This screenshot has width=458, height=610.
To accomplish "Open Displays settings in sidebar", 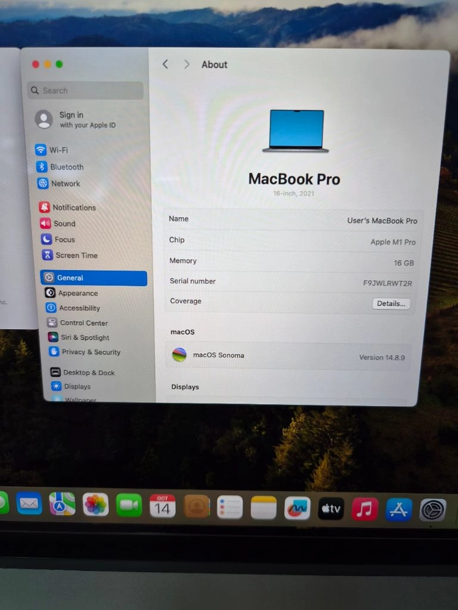I will point(71,386).
